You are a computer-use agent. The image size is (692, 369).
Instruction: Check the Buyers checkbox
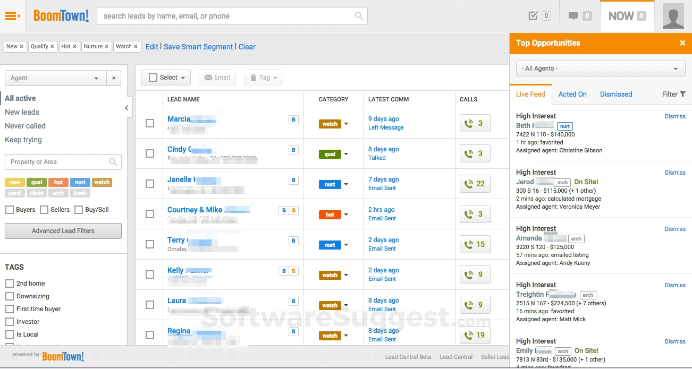[x=10, y=210]
